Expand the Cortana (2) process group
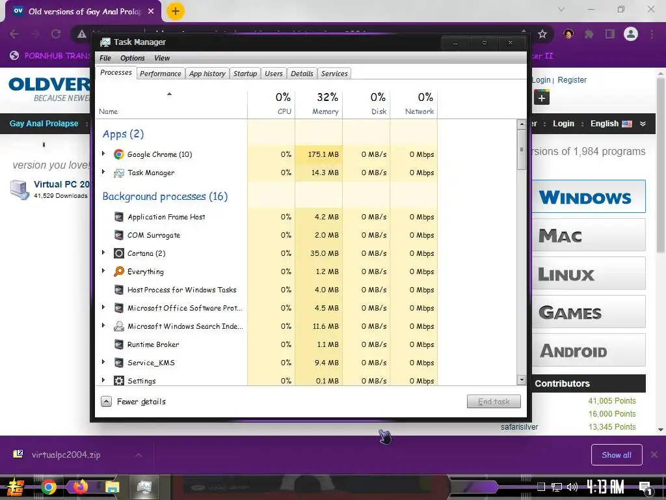The image size is (666, 500). point(103,253)
